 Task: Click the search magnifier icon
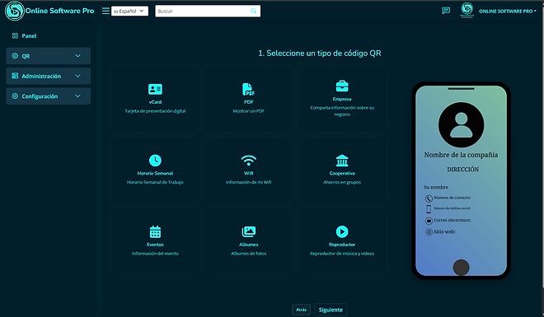pos(253,11)
